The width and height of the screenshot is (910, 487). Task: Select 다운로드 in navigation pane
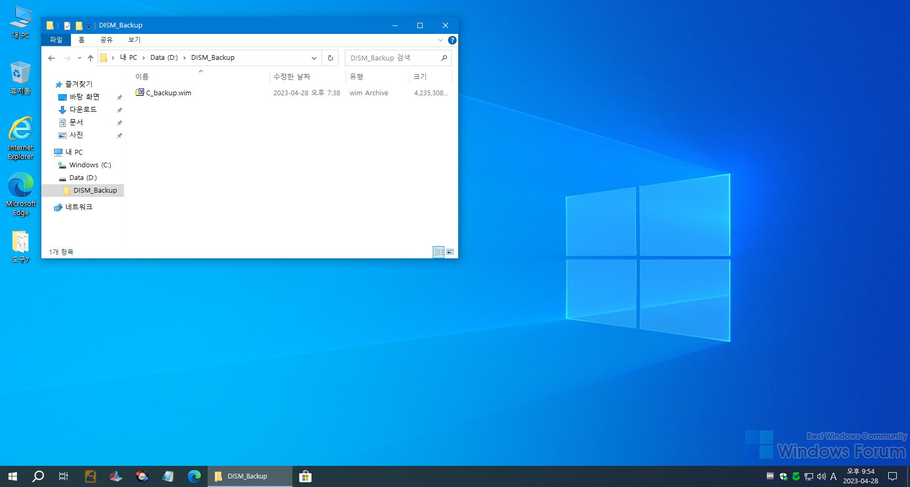83,110
